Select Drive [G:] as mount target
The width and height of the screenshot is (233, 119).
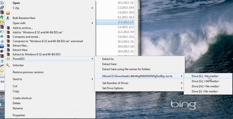pos(205,81)
